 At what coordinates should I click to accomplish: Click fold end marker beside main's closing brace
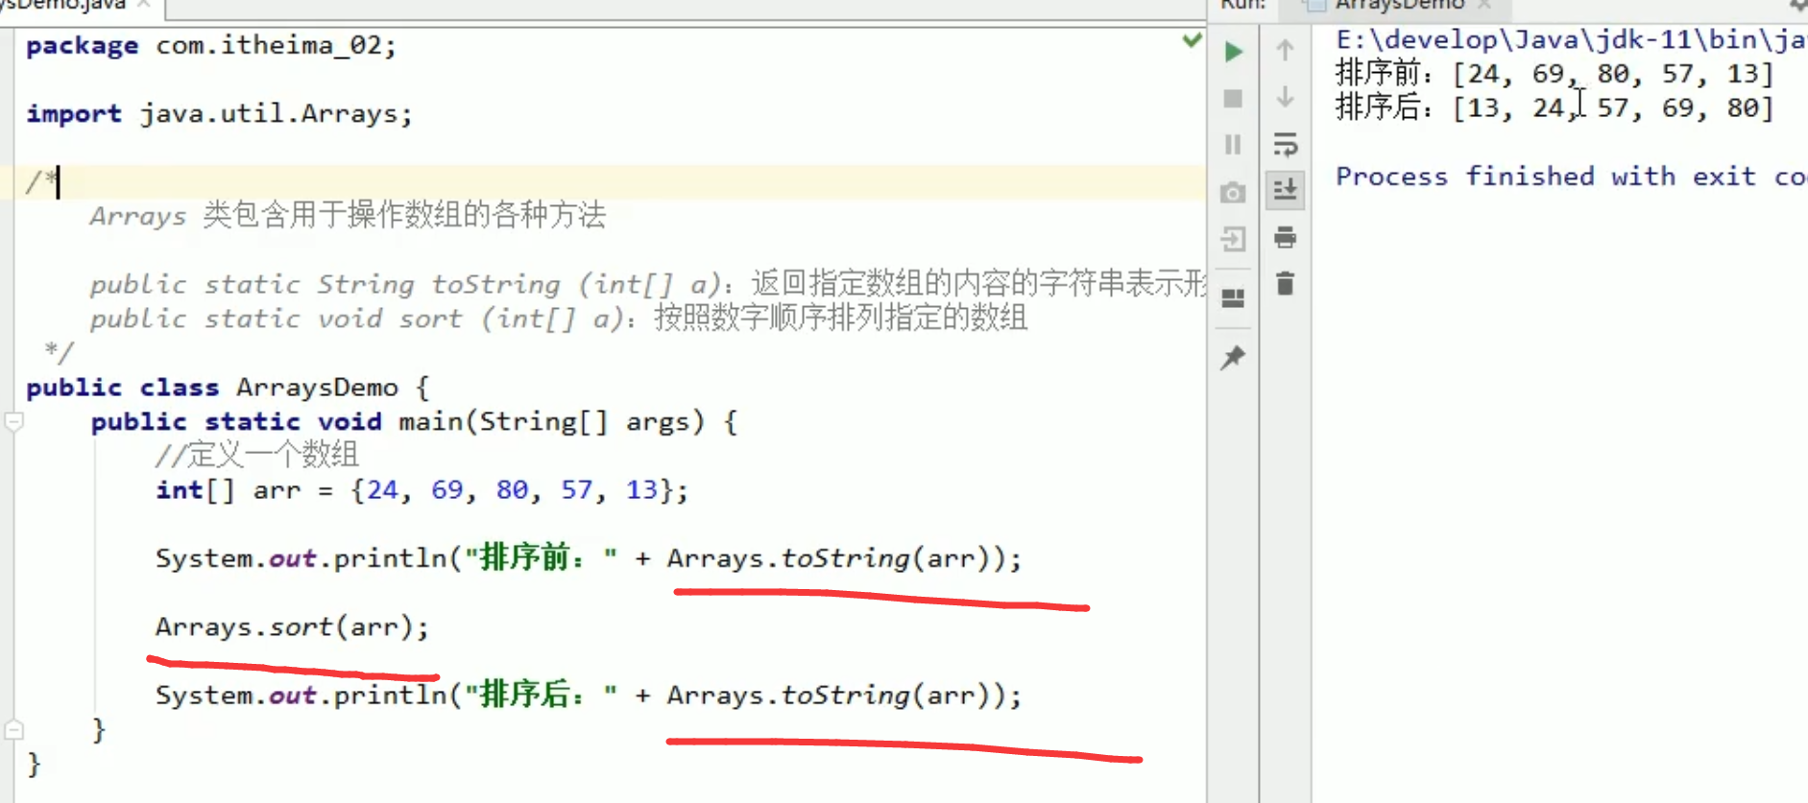pyautogui.click(x=13, y=730)
